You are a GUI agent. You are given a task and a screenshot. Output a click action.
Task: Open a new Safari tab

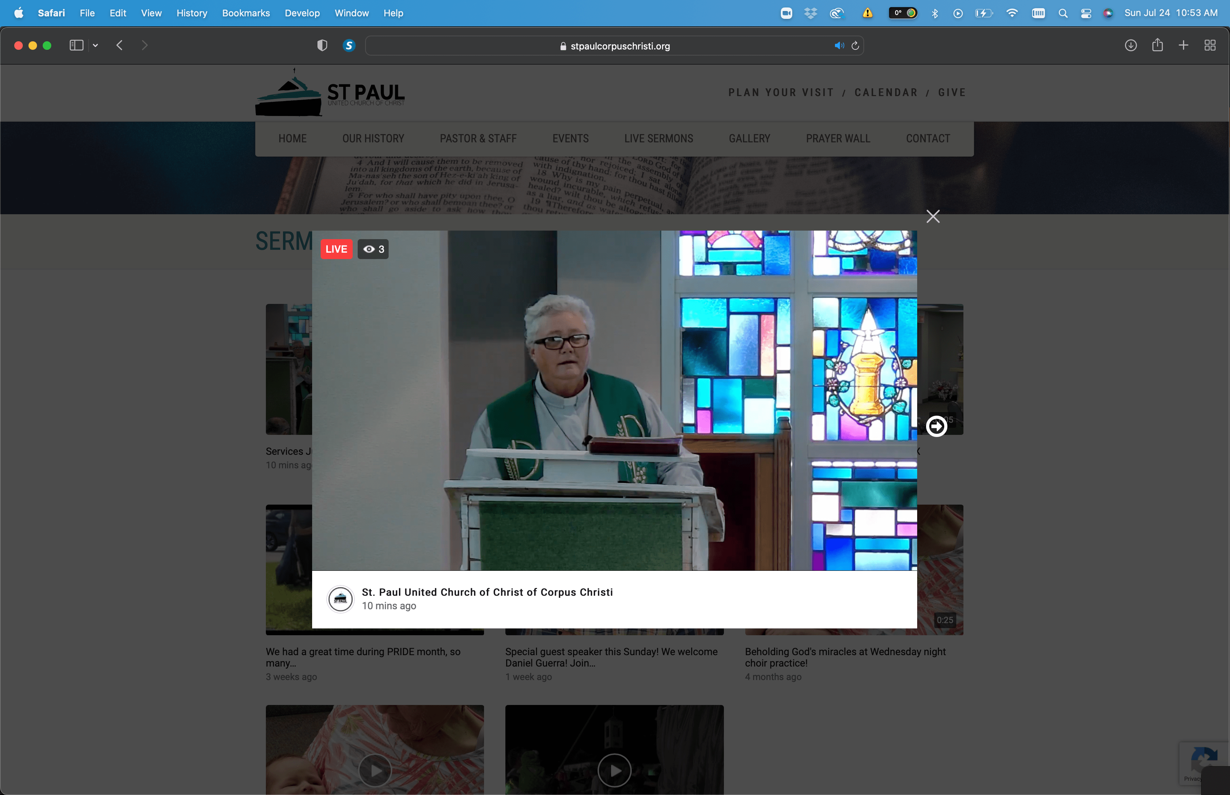(1183, 46)
